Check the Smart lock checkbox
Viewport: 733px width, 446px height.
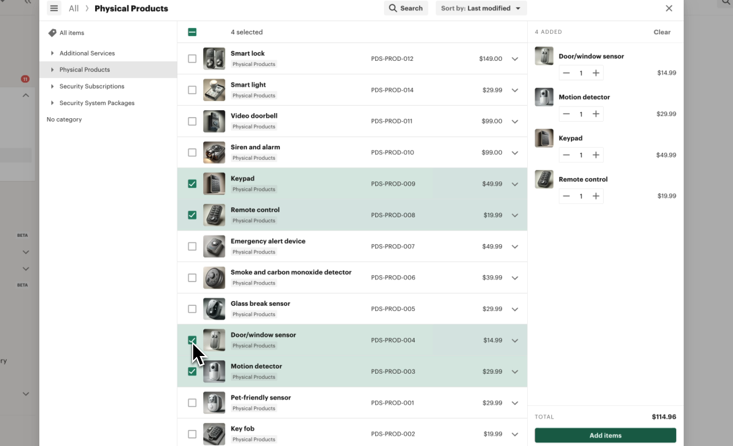click(192, 59)
